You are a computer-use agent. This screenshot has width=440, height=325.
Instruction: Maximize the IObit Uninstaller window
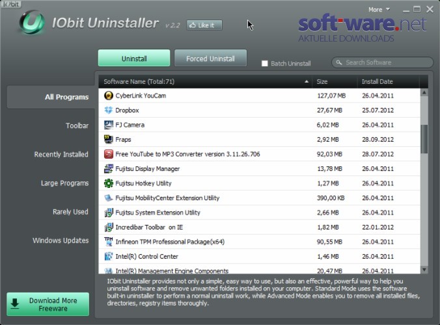tap(417, 9)
